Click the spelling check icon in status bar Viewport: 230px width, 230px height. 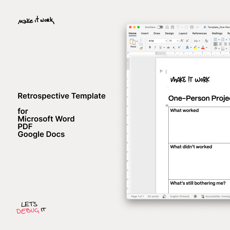point(164,196)
